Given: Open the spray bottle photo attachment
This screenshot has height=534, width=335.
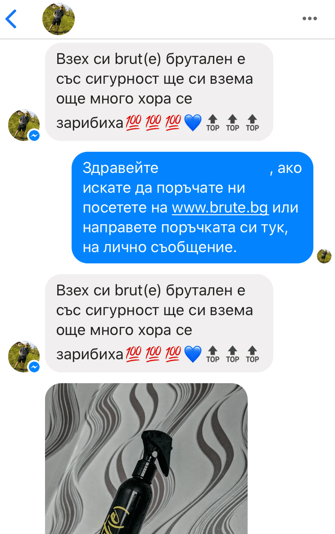Looking at the screenshot, I should [146, 458].
